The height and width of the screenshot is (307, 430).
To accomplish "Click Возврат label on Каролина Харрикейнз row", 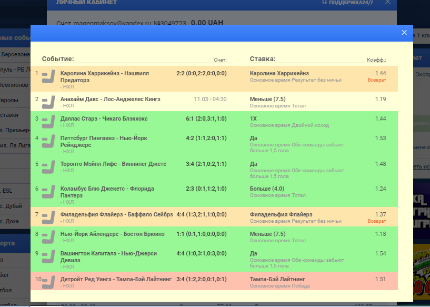I will pos(377,80).
